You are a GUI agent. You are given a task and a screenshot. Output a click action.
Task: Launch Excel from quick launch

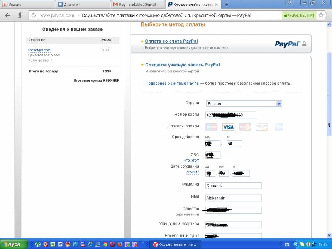53,244
